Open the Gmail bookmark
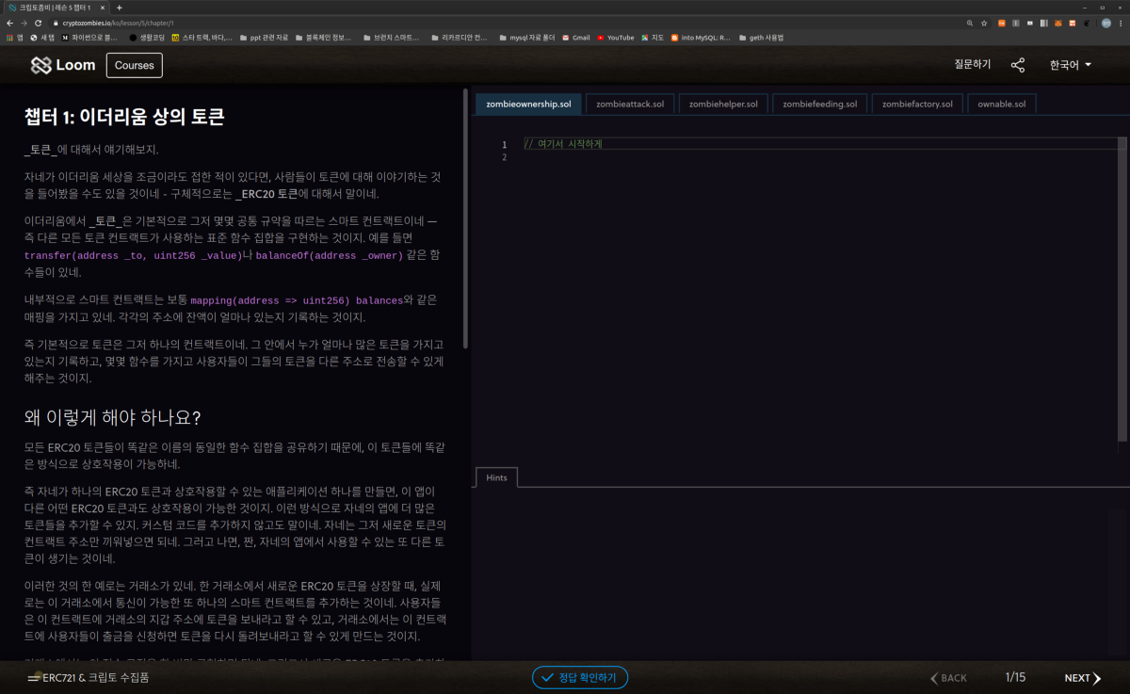This screenshot has width=1130, height=694. tap(575, 38)
